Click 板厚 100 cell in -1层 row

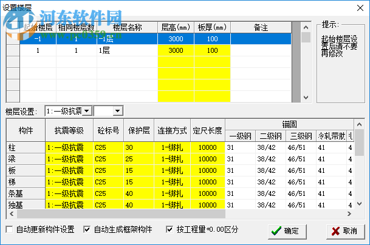coord(213,39)
